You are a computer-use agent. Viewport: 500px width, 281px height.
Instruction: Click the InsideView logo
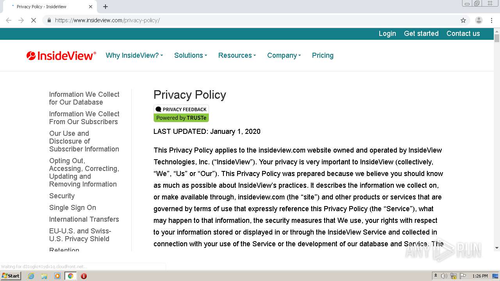pos(61,56)
